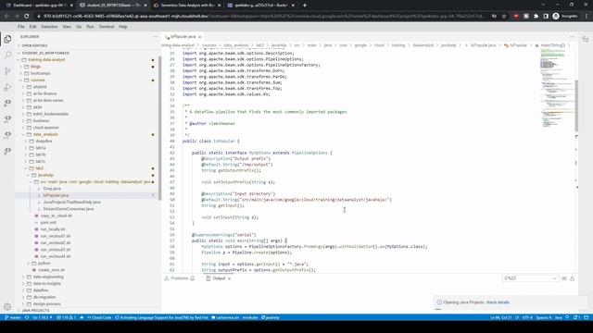Collapse the lab2 folder
593x333 pixels.
[39, 168]
